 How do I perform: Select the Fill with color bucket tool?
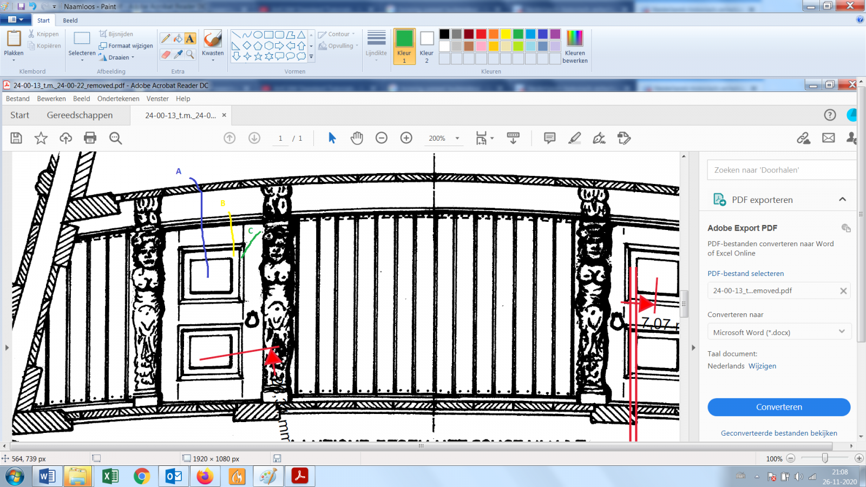(178, 38)
